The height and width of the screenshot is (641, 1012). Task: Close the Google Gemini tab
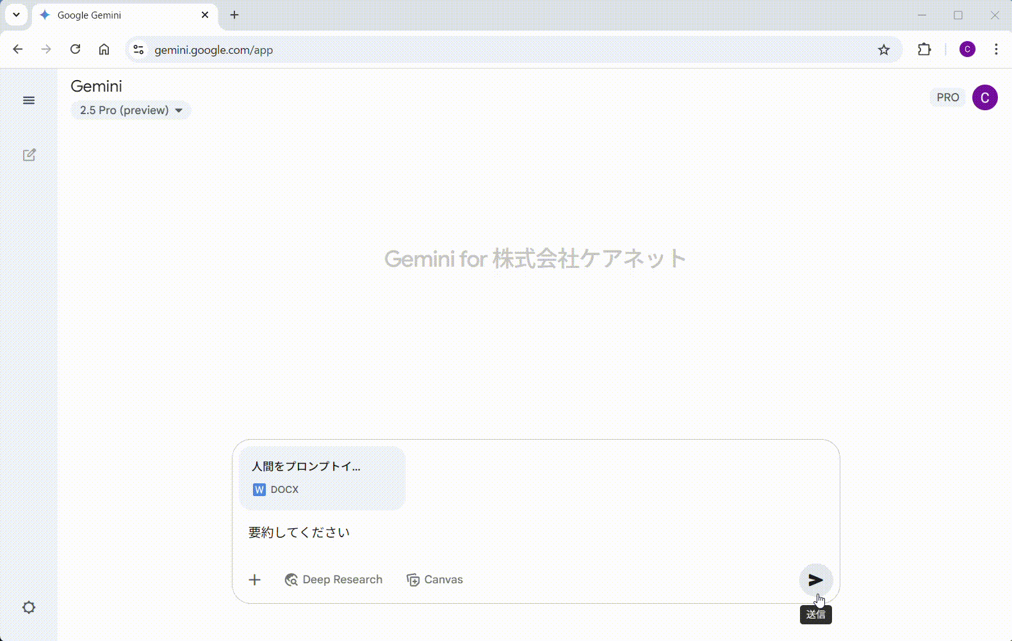point(205,15)
